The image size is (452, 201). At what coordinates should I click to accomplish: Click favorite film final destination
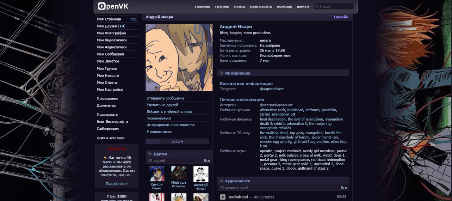click(273, 119)
